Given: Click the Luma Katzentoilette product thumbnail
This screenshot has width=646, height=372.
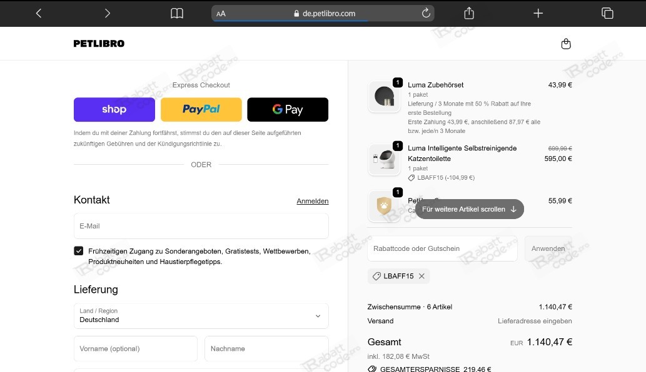Looking at the screenshot, I should (x=384, y=160).
